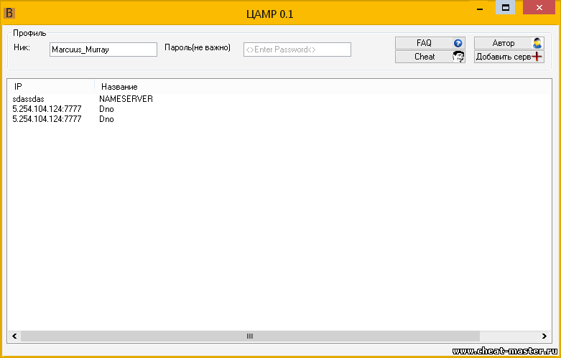
Task: Click the author avatar icon on Автор
Action: click(x=537, y=43)
